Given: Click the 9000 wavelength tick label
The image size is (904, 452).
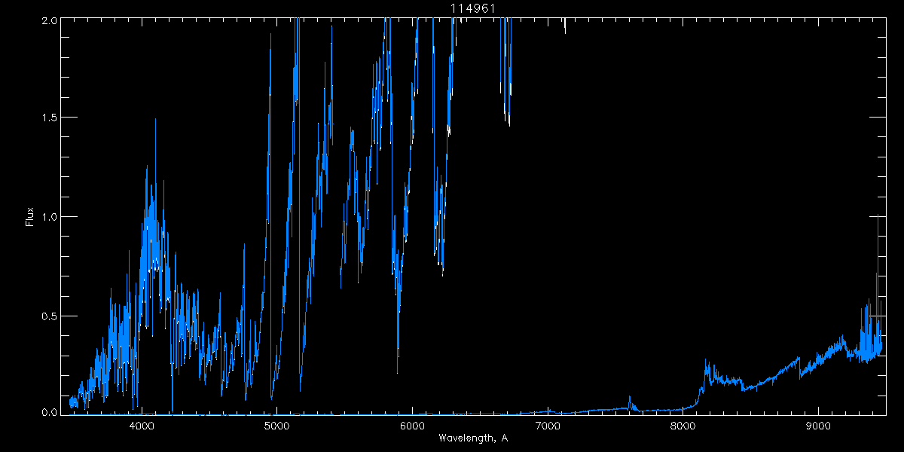Looking at the screenshot, I should click(x=818, y=426).
